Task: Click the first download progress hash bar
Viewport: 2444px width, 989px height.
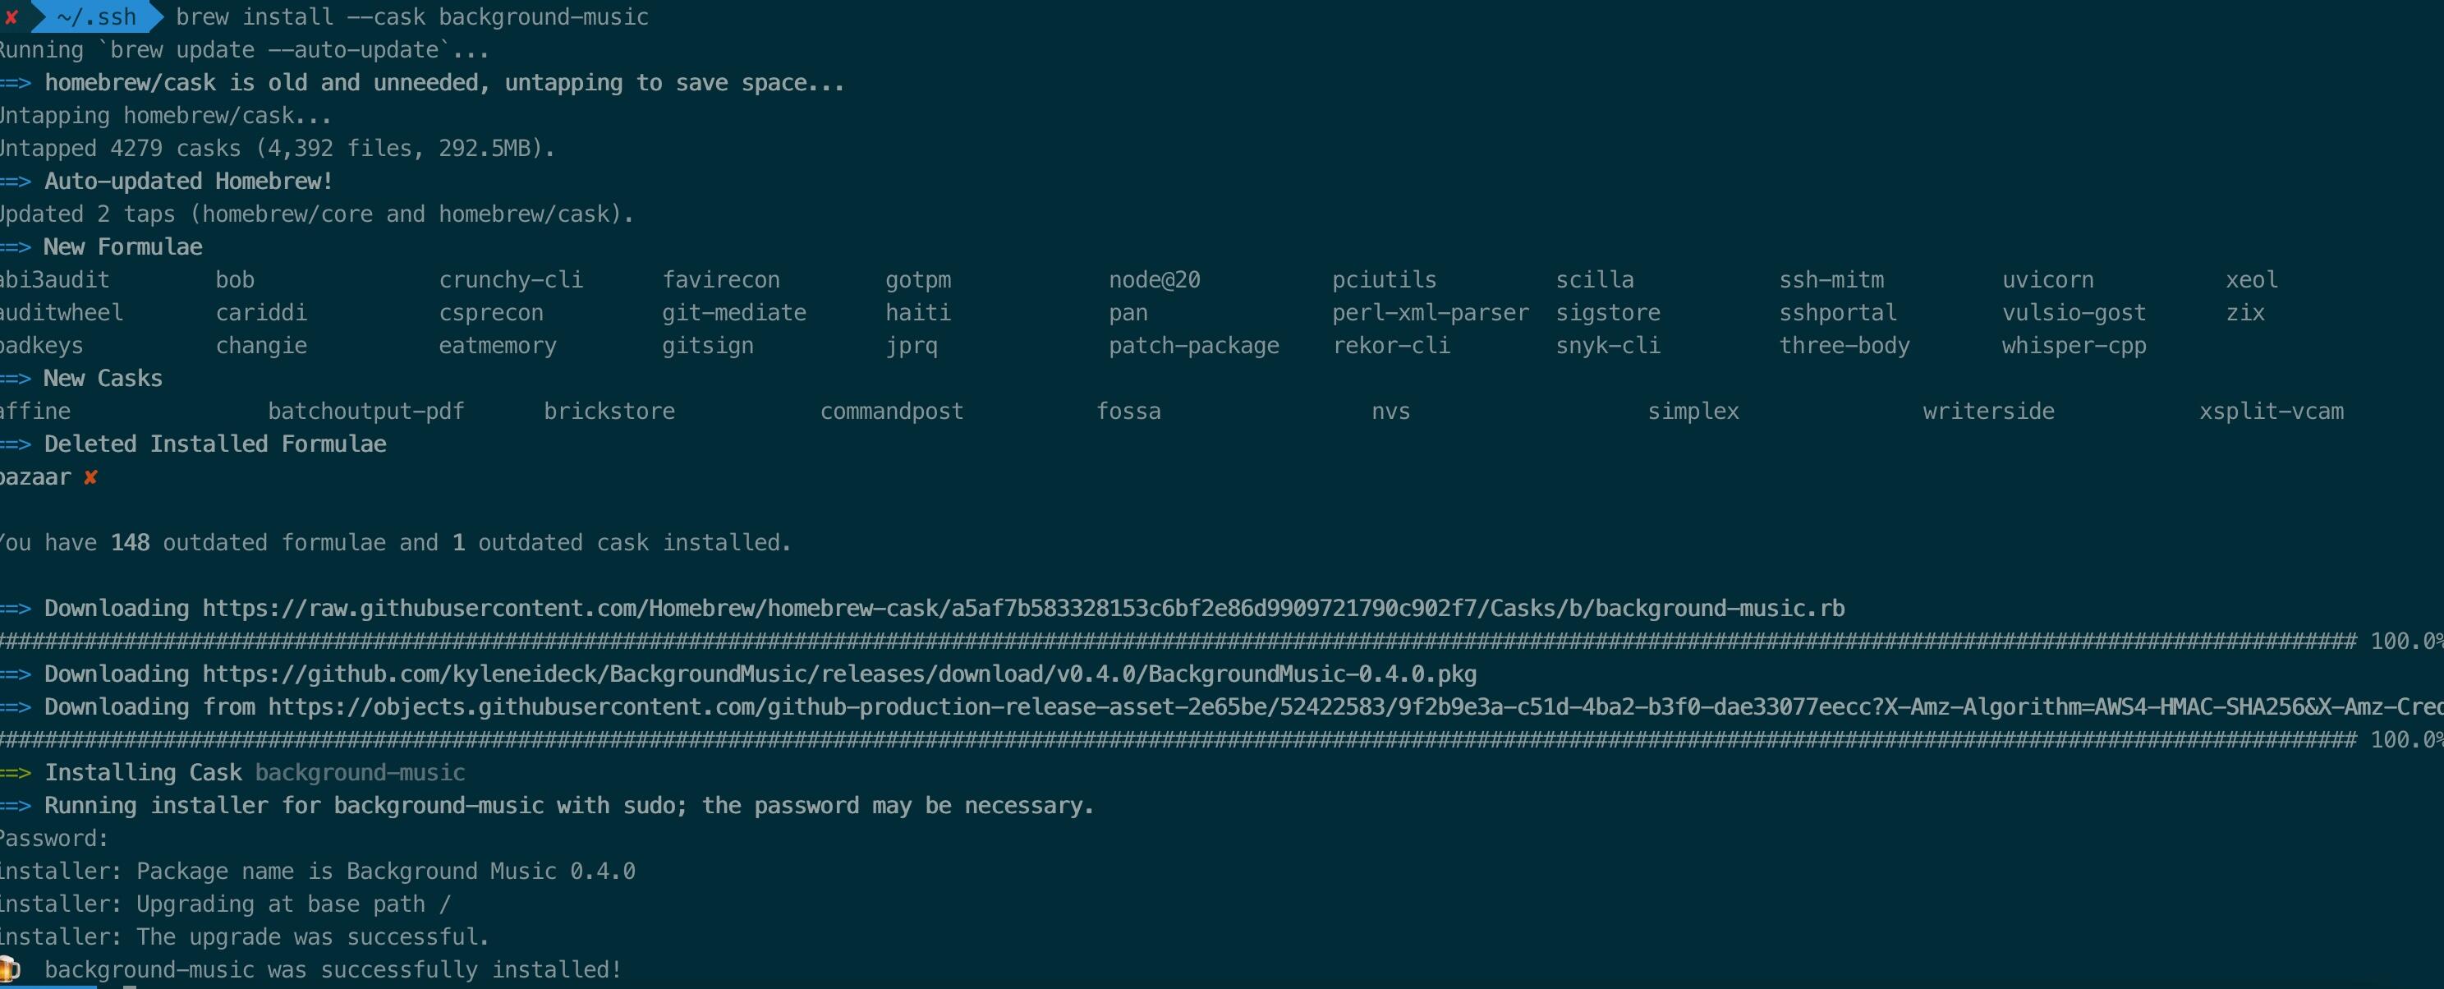Action: tap(1178, 642)
